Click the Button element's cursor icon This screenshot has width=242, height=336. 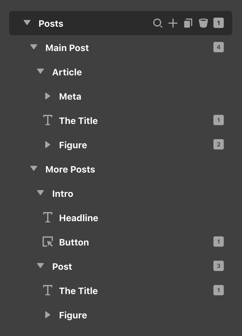[48, 242]
